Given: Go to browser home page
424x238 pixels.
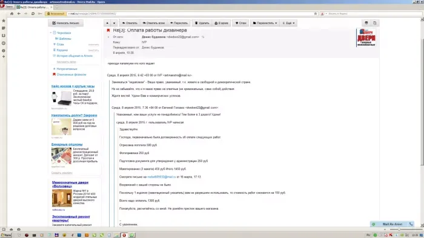Looking at the screenshot, I should 12,13.
